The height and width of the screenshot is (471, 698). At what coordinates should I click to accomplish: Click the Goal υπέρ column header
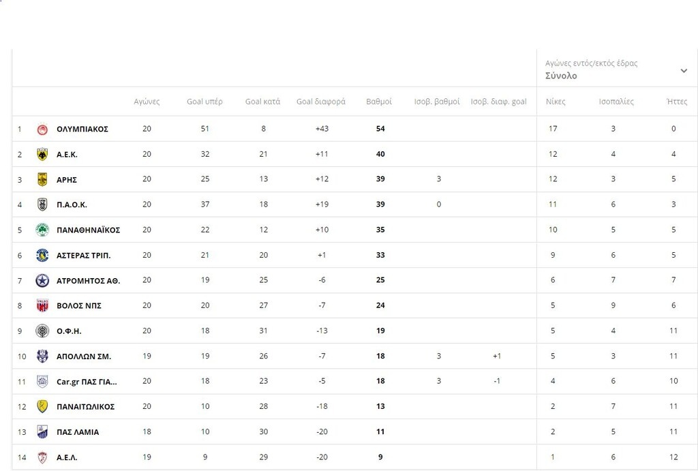pos(204,102)
